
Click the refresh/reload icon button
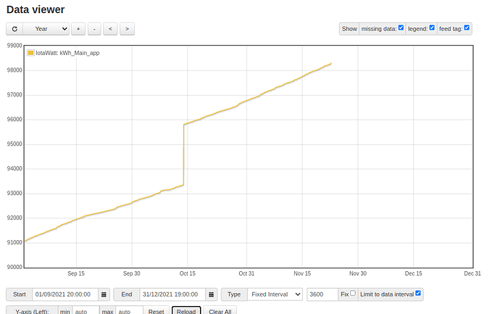point(14,29)
